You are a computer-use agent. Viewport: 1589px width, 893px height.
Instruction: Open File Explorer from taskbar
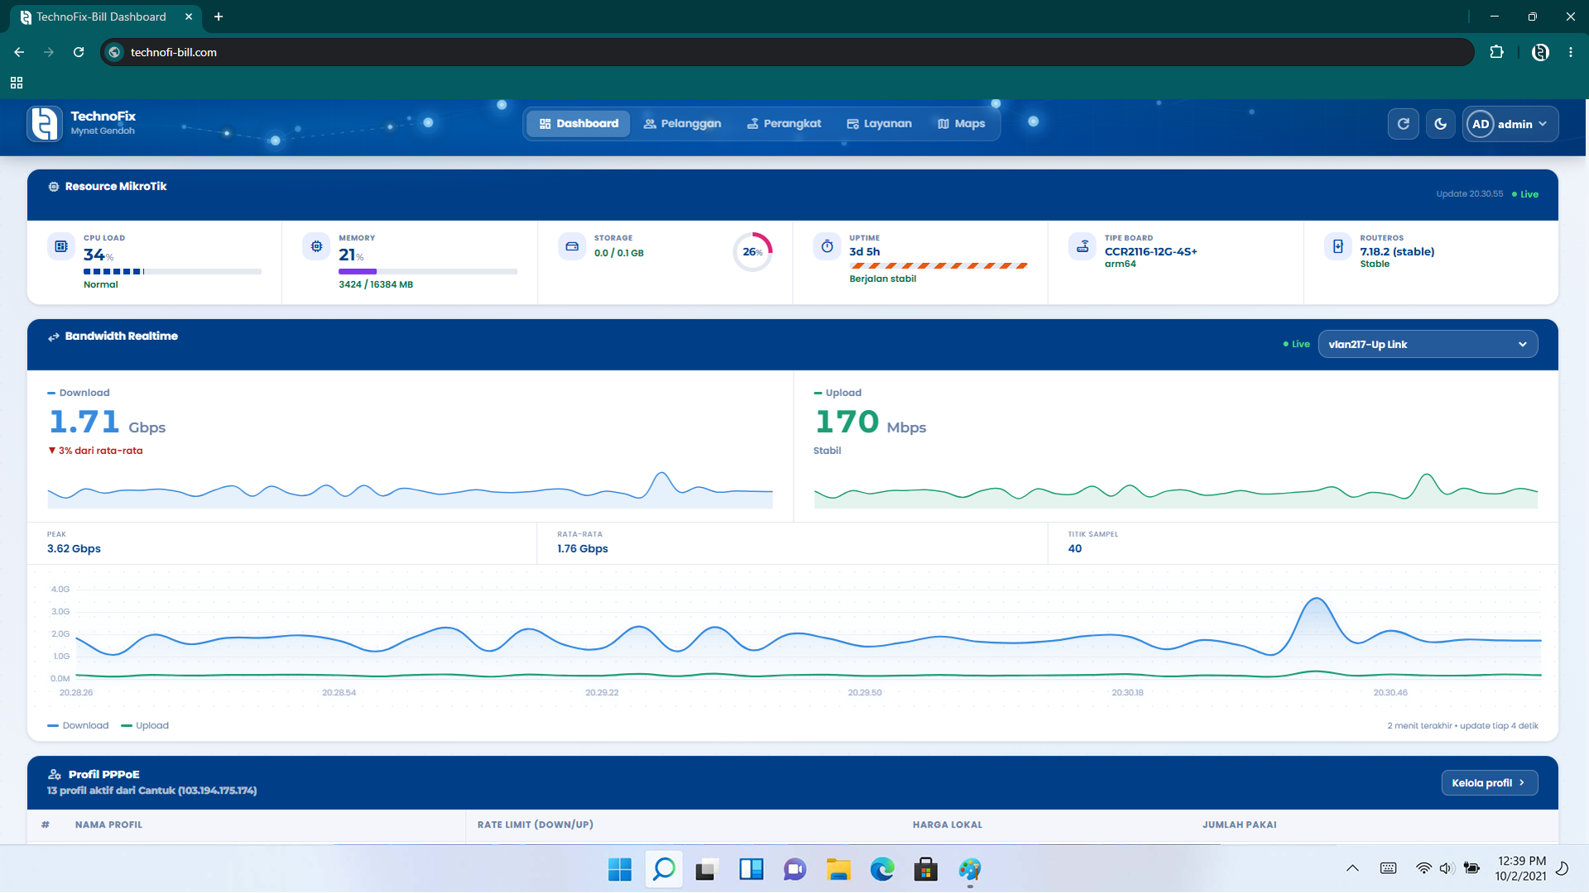[x=838, y=870]
